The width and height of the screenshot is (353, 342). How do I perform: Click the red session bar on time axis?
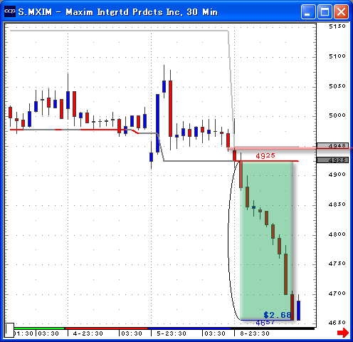pos(106,328)
